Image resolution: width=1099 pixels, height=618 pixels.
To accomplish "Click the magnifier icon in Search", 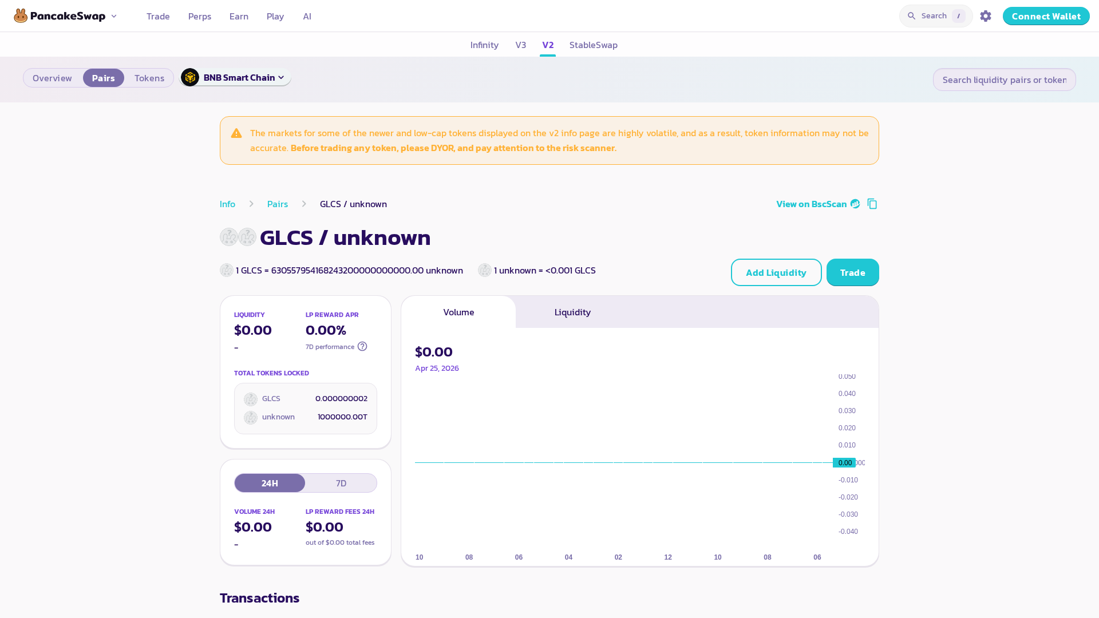I will (x=912, y=16).
